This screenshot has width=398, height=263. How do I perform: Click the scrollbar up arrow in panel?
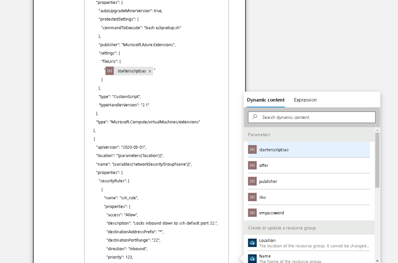tap(377, 130)
